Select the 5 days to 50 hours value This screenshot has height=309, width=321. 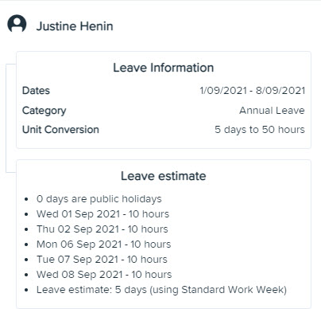coord(260,130)
